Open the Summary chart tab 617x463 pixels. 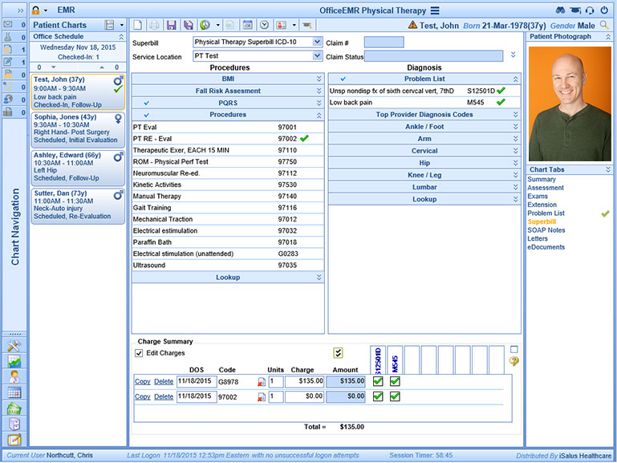point(542,180)
